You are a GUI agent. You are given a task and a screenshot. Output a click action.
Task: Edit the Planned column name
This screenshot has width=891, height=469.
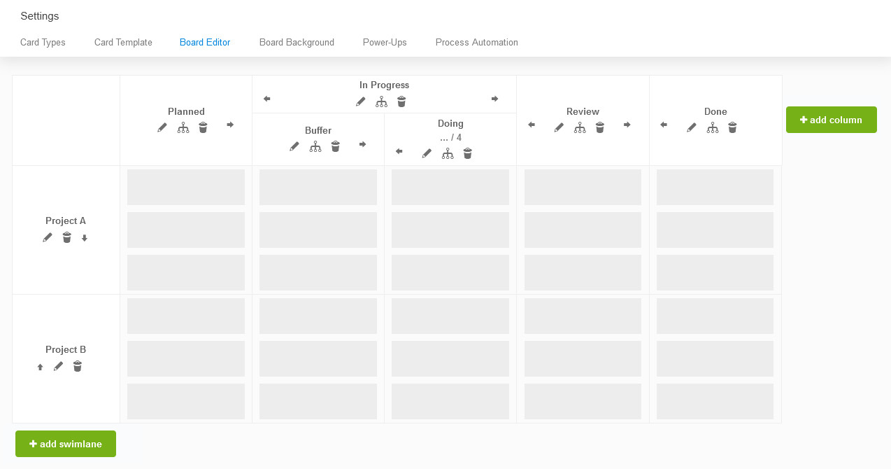[162, 127]
